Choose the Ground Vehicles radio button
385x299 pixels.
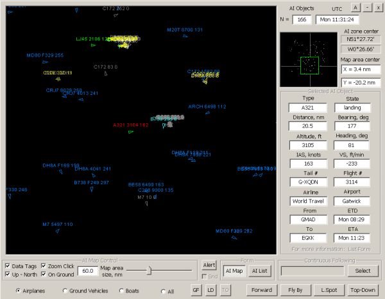[x=65, y=291]
